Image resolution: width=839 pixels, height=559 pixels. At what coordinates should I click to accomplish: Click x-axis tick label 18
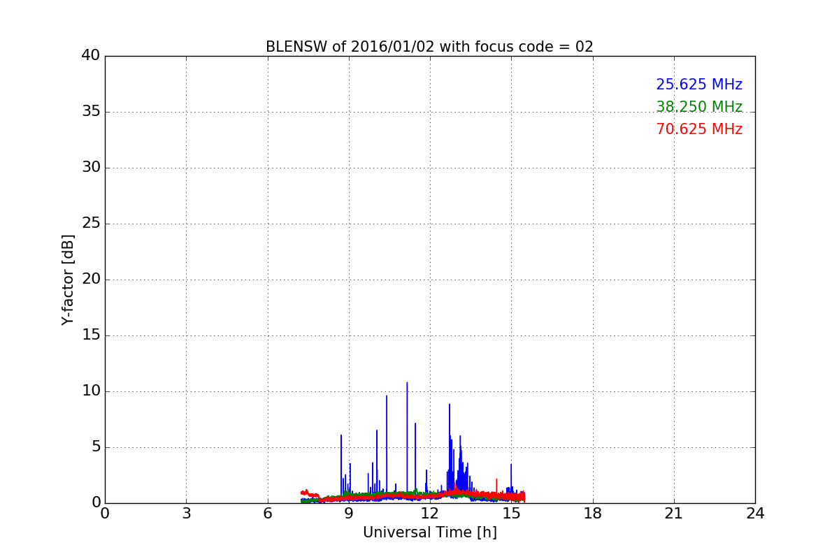pyautogui.click(x=593, y=514)
